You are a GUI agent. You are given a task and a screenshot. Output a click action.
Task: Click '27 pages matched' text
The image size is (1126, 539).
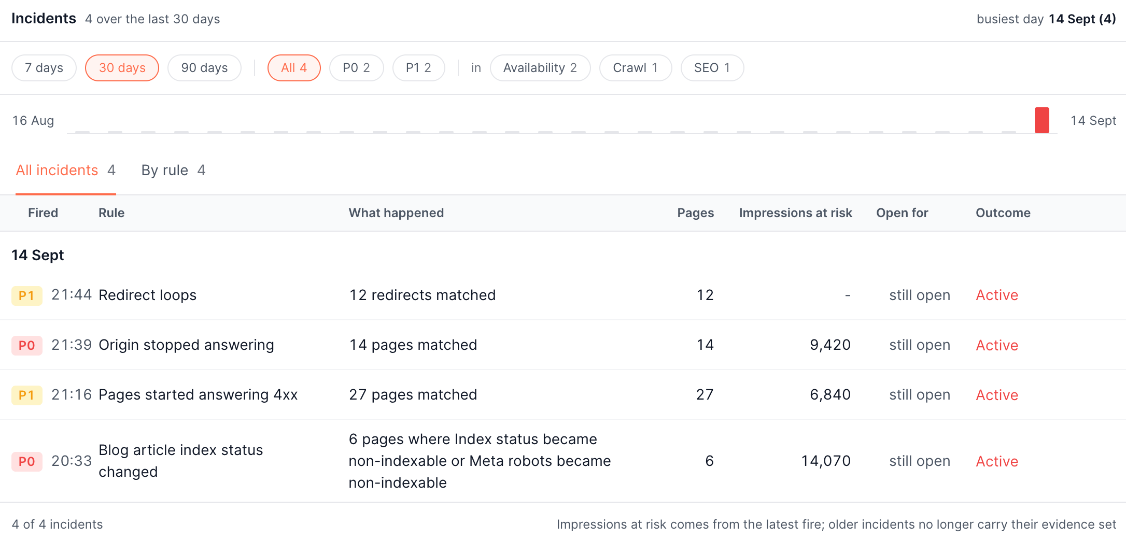[413, 394]
